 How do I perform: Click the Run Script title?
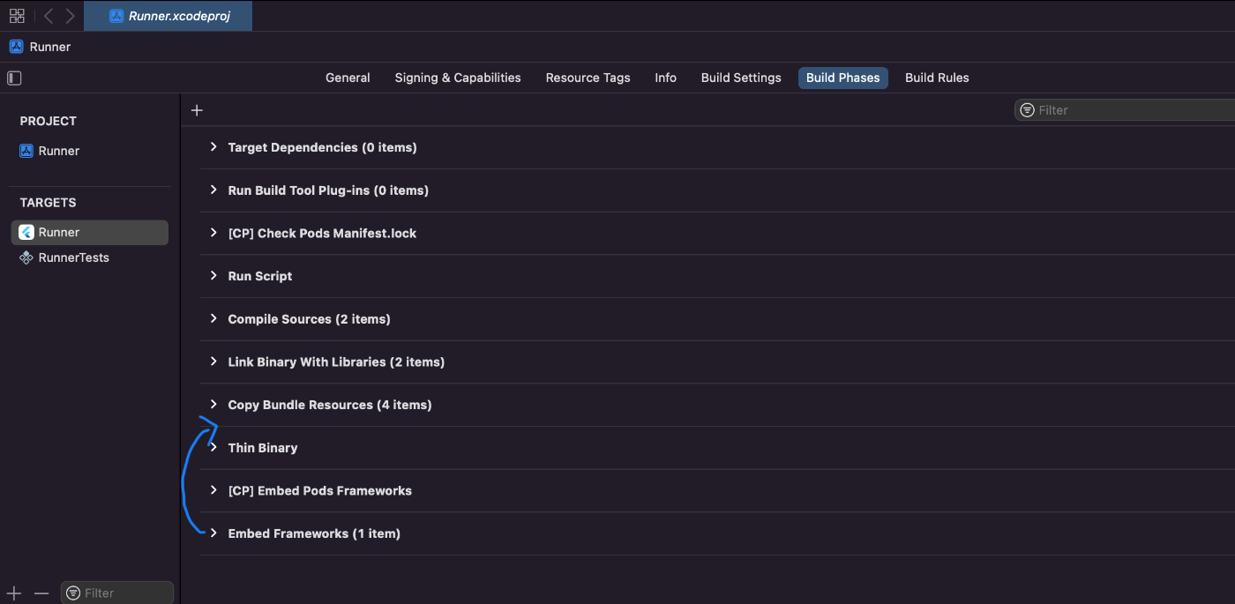(260, 276)
